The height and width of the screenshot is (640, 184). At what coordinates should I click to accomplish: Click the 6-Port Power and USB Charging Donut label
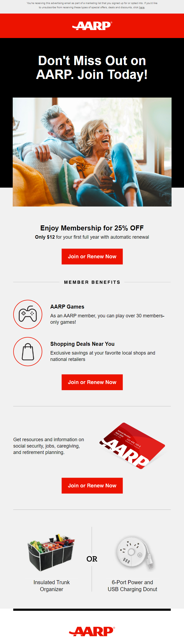(x=132, y=586)
